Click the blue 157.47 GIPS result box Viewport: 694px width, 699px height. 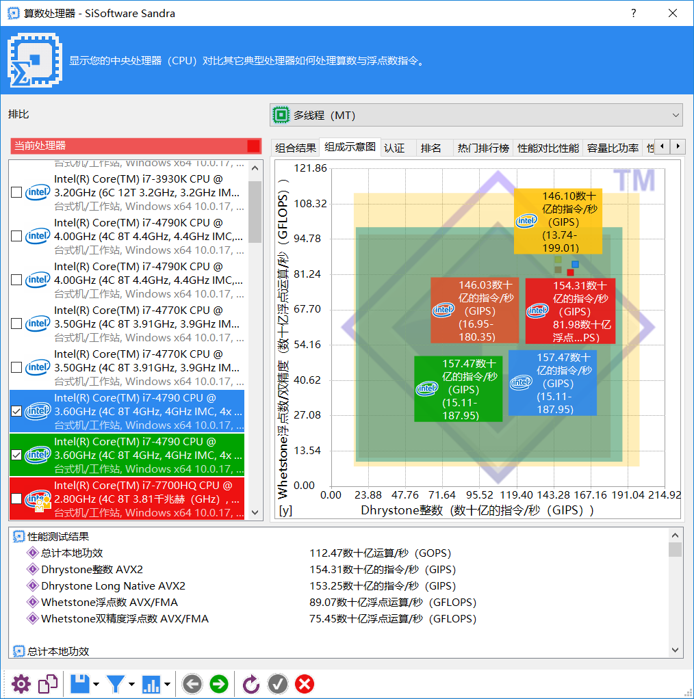[x=552, y=383]
